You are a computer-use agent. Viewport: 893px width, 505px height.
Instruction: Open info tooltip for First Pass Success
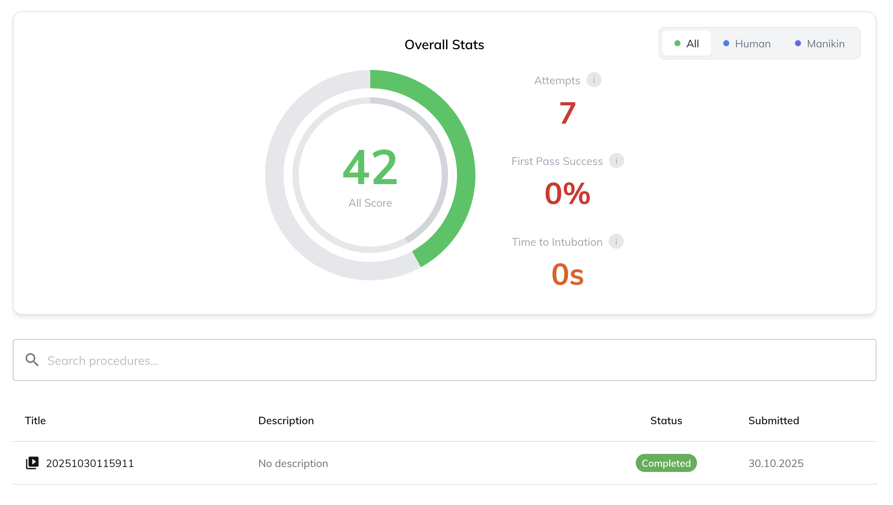[x=616, y=161]
